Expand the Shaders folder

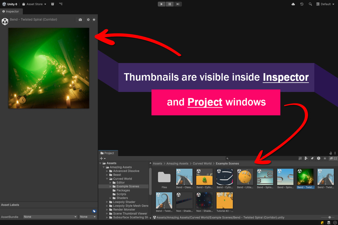click(110, 198)
